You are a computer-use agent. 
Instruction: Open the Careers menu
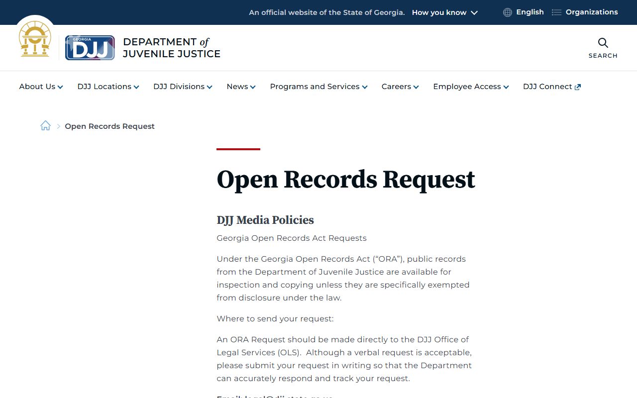click(x=401, y=87)
